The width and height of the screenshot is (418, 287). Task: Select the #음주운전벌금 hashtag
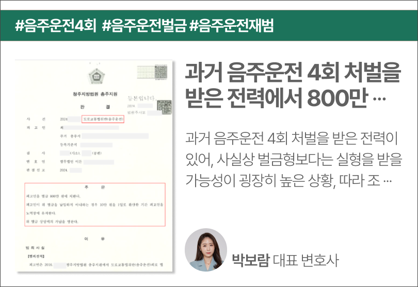(144, 25)
